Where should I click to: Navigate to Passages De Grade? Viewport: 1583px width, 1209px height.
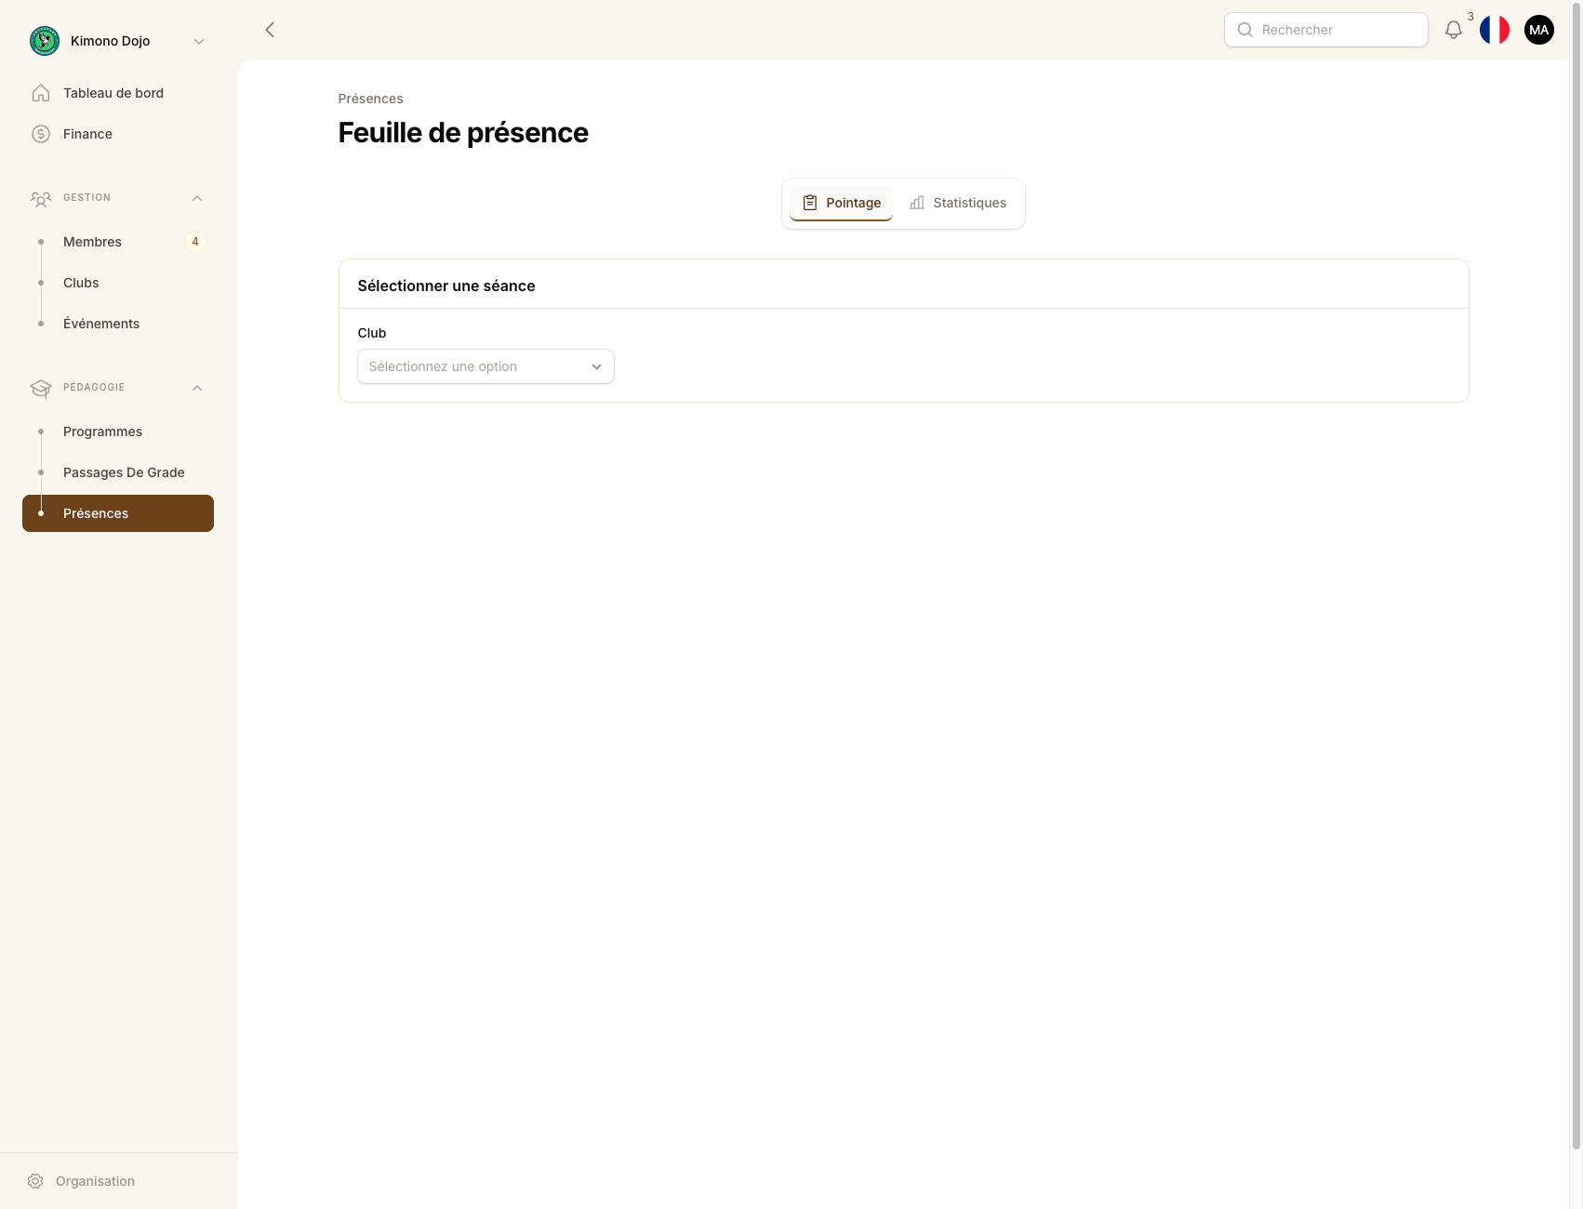pos(124,472)
